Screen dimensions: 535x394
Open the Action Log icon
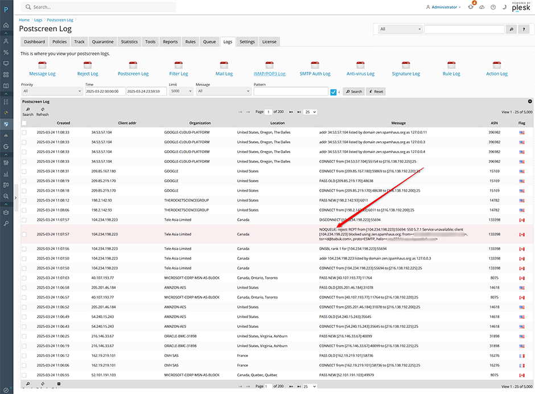tap(497, 64)
